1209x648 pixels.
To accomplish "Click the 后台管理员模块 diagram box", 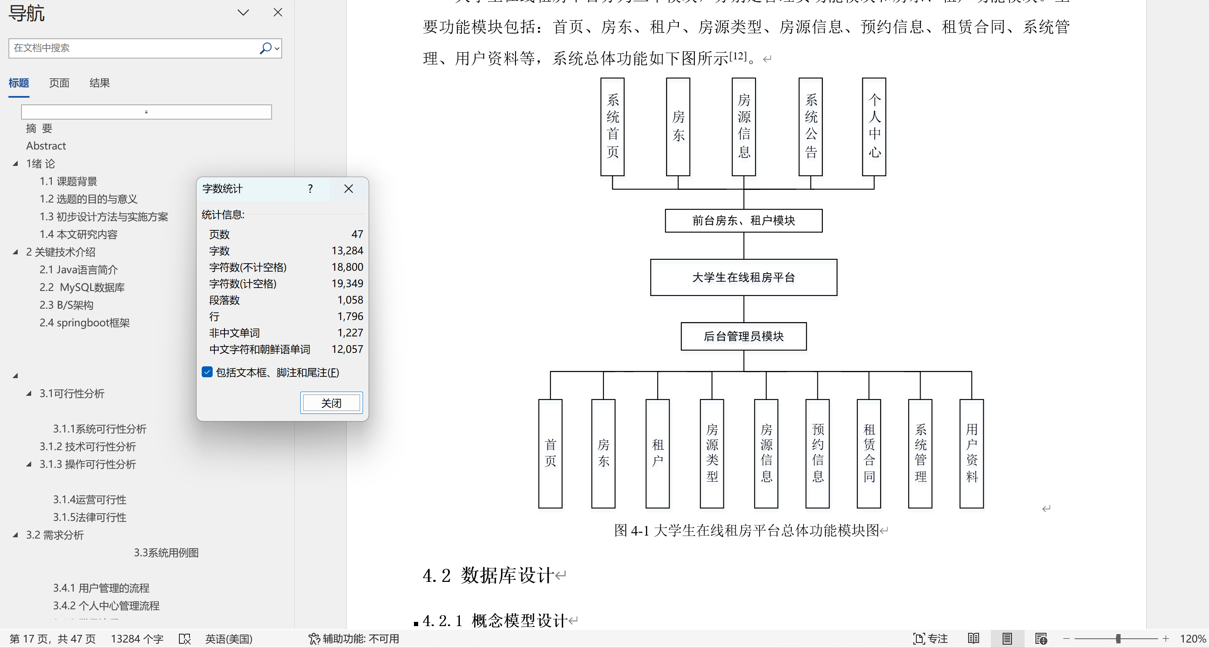I will coord(743,336).
